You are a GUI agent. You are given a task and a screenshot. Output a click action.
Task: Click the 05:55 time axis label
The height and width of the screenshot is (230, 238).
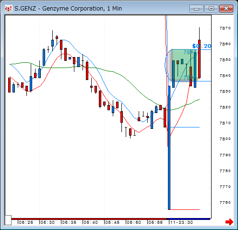click(155, 222)
